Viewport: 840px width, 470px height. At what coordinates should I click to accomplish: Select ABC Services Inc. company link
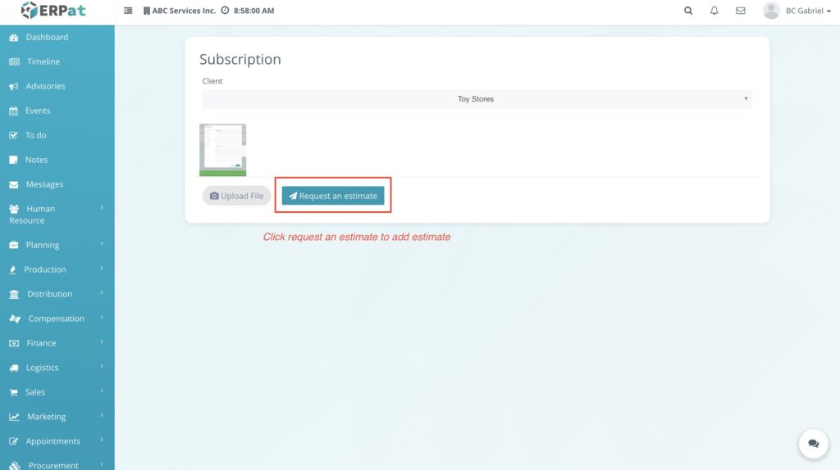coord(184,11)
